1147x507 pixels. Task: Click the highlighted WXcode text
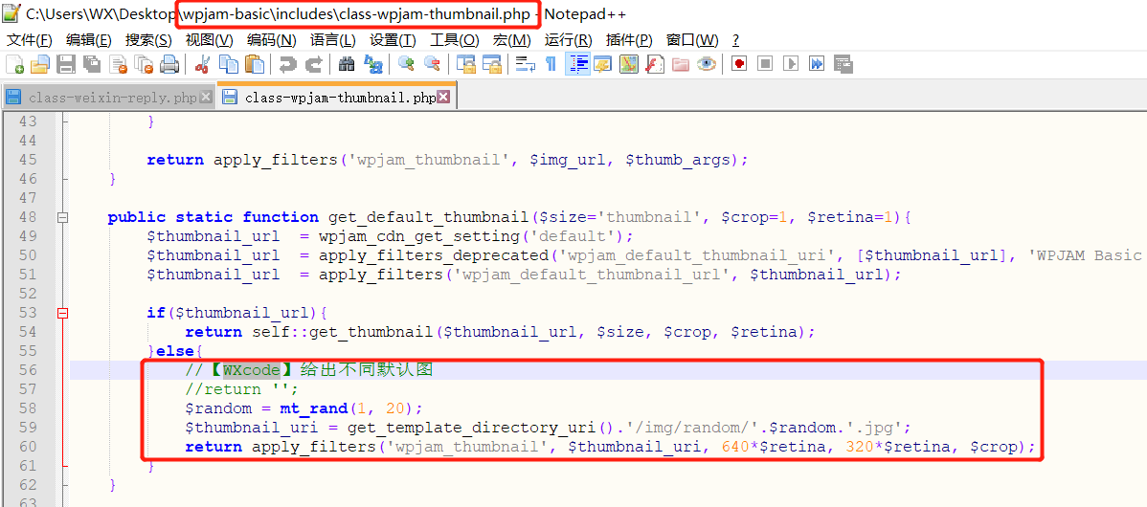(x=252, y=369)
